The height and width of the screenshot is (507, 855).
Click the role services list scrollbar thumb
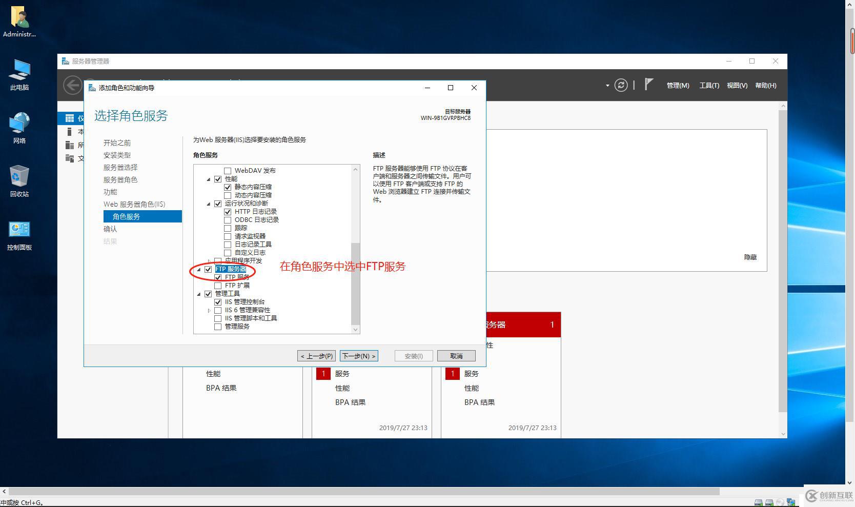click(x=356, y=283)
